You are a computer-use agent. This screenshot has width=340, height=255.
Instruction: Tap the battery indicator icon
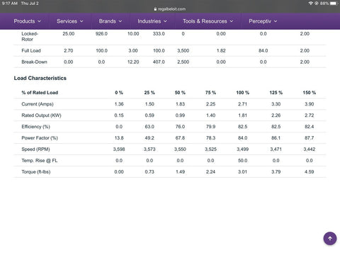point(334,4)
